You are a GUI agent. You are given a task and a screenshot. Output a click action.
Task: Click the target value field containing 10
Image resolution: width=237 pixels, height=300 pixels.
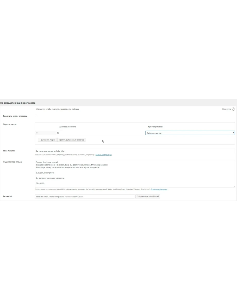[x=100, y=133]
